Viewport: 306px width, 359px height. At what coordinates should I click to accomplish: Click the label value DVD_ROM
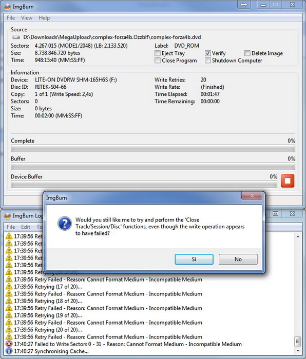pos(186,46)
